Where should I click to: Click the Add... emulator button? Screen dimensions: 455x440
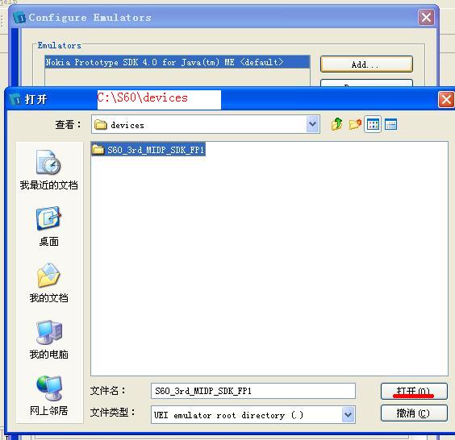[x=366, y=64]
